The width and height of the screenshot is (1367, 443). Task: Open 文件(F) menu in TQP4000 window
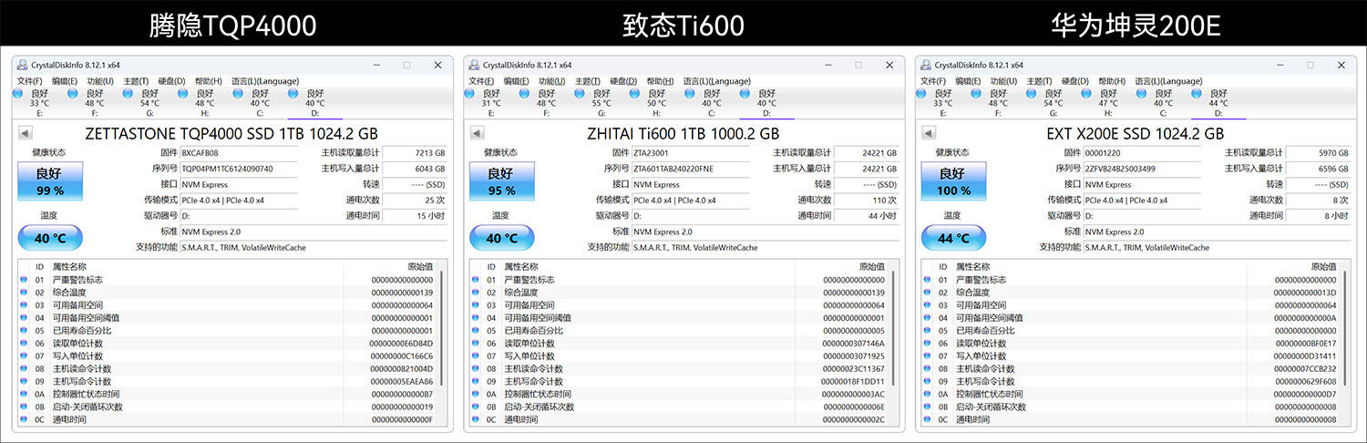(30, 81)
